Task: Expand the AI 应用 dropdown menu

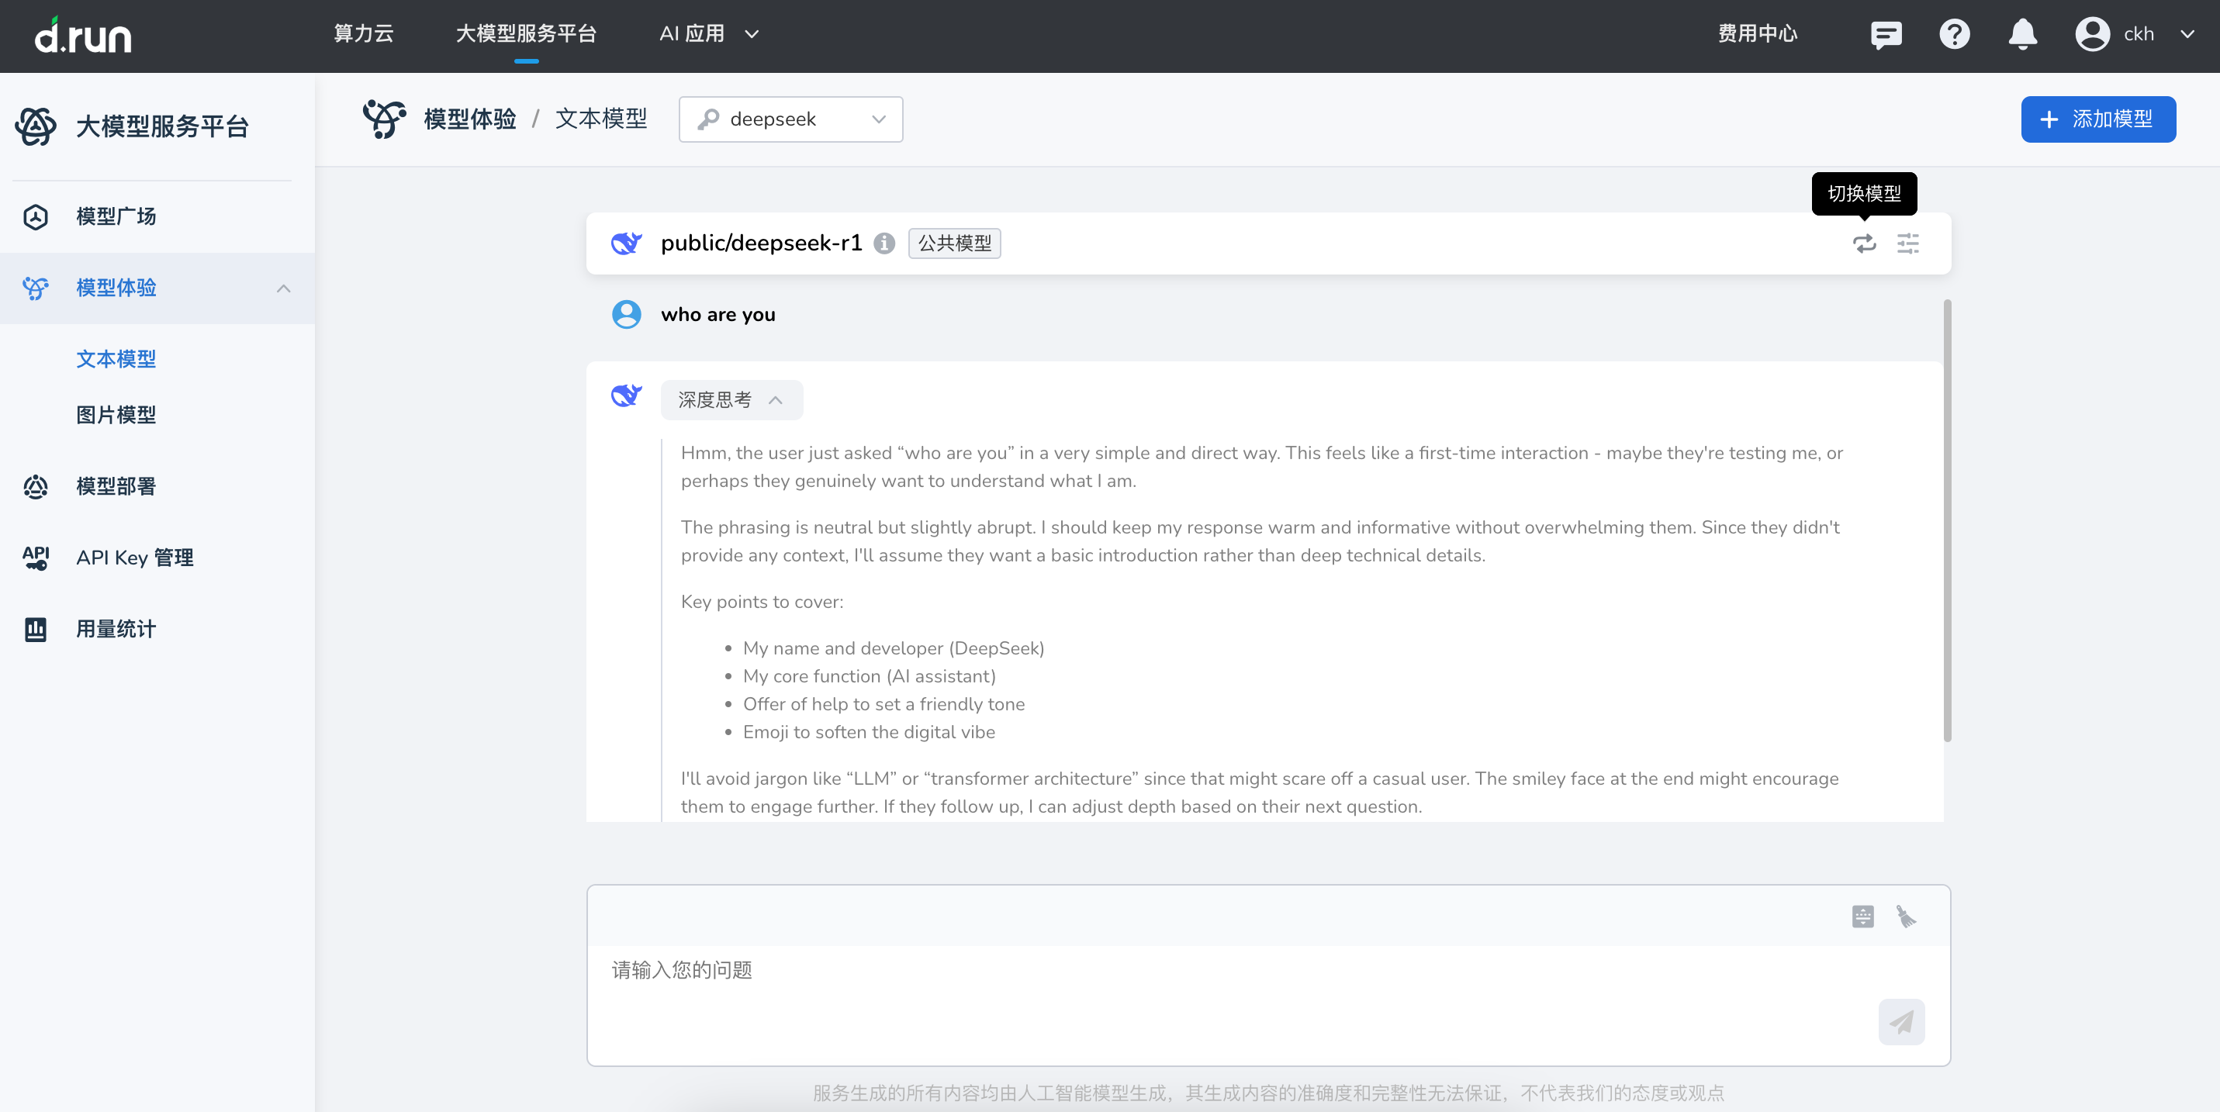Action: click(x=708, y=34)
